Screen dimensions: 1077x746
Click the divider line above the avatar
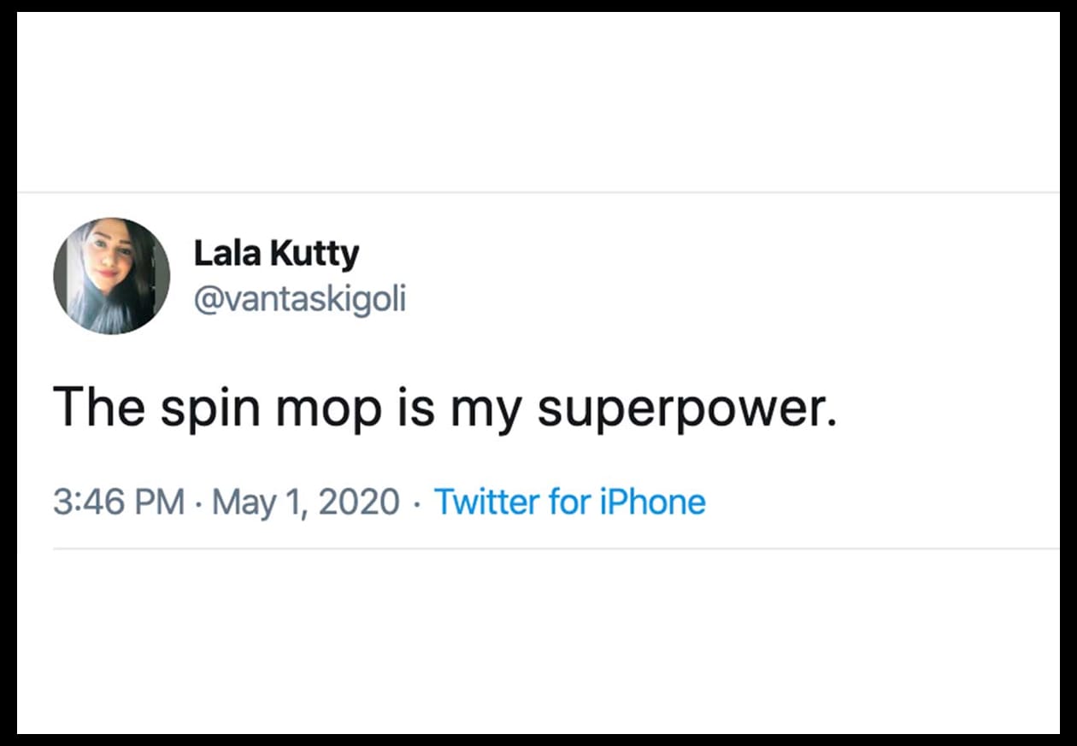pyautogui.click(x=538, y=192)
